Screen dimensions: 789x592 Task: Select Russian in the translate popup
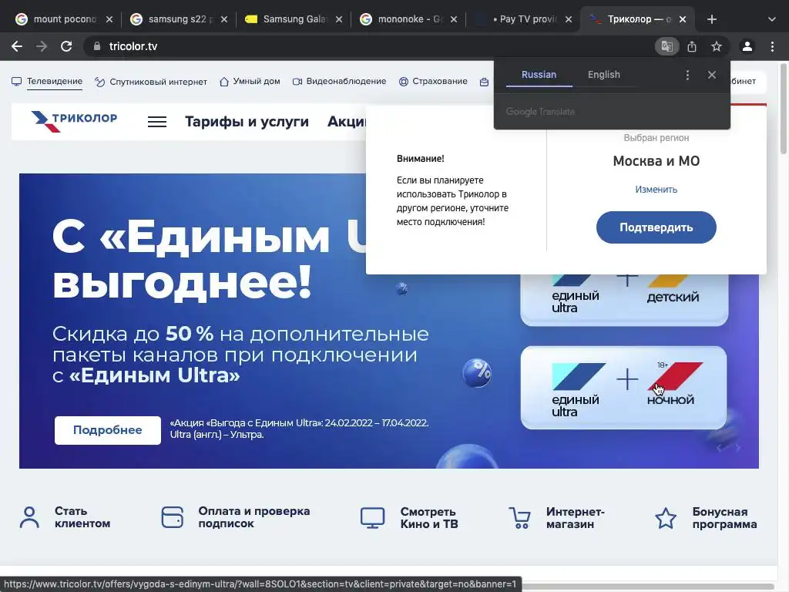coord(539,75)
